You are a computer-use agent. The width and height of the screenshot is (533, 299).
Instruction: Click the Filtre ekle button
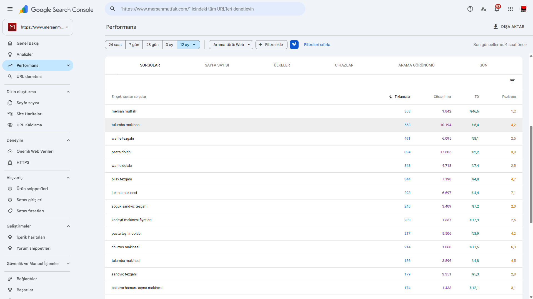pyautogui.click(x=271, y=45)
